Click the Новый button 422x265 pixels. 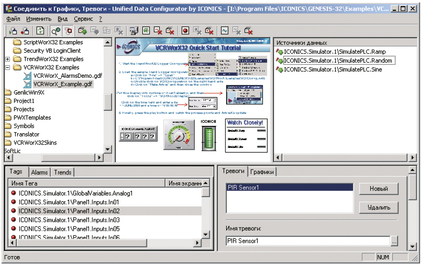tap(379, 189)
